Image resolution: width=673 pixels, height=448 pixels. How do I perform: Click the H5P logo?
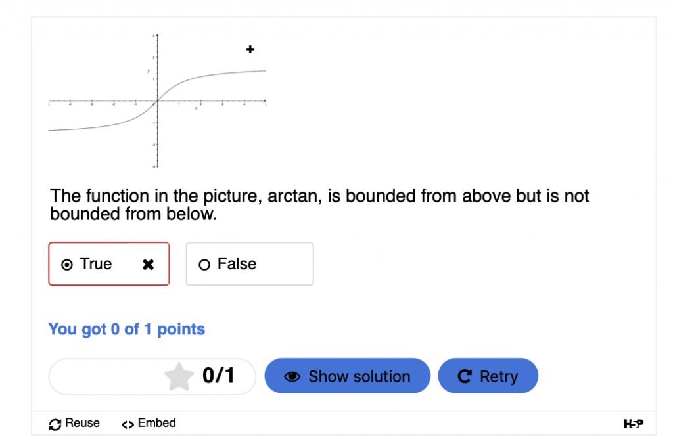(633, 424)
